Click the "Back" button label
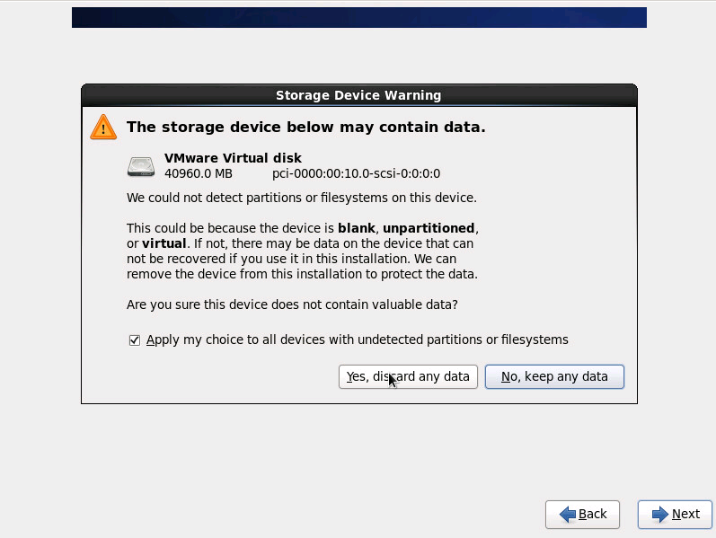 pos(592,514)
